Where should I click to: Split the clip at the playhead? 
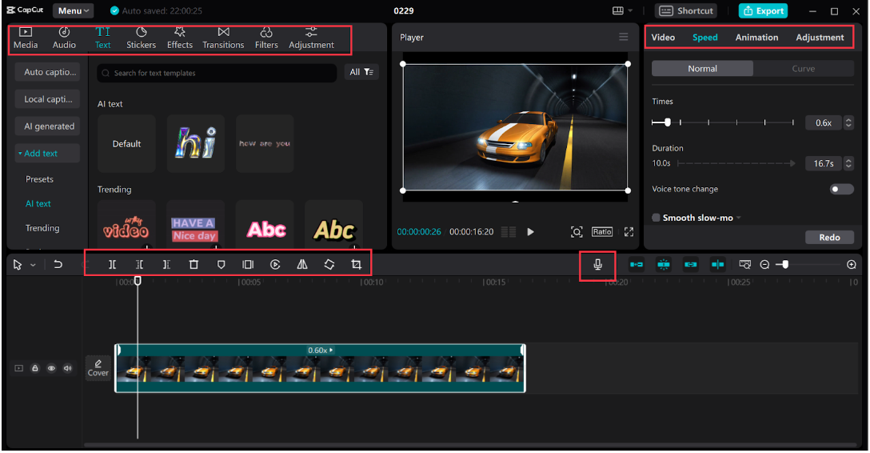(x=112, y=265)
